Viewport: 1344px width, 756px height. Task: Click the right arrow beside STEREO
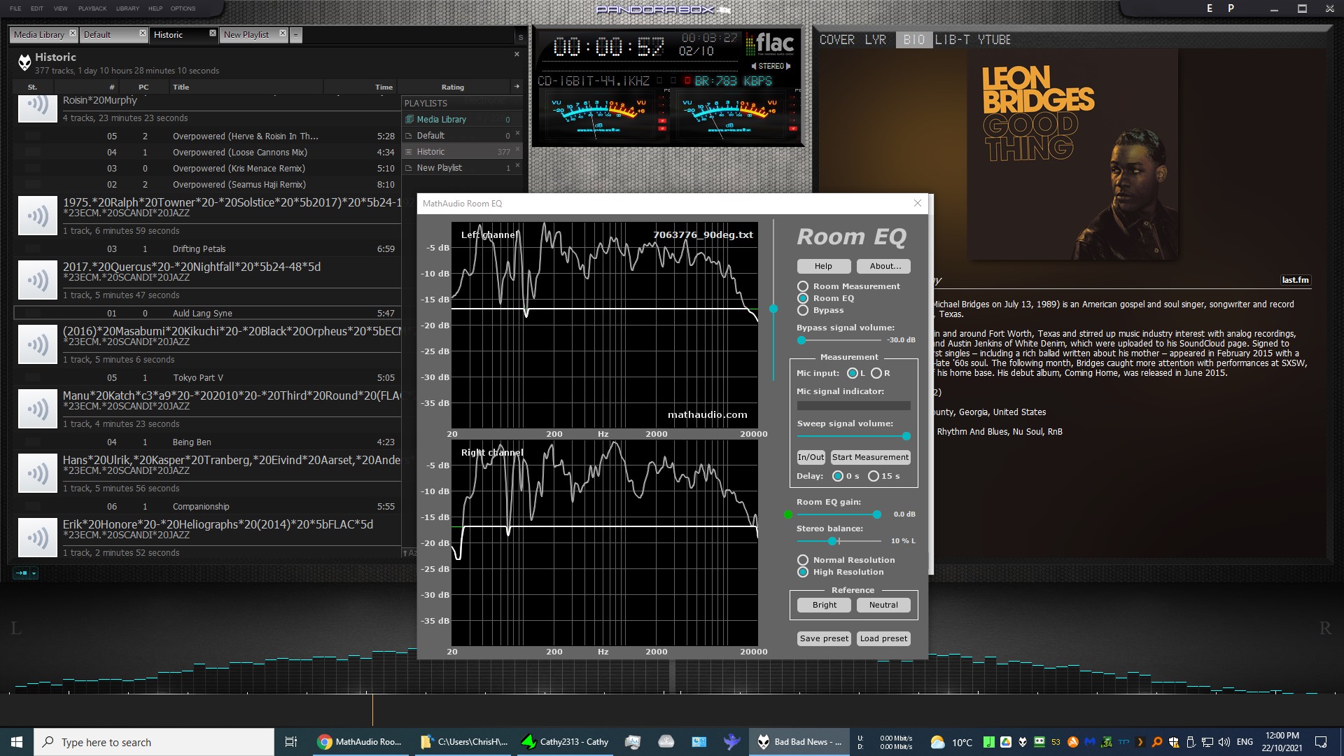[789, 66]
